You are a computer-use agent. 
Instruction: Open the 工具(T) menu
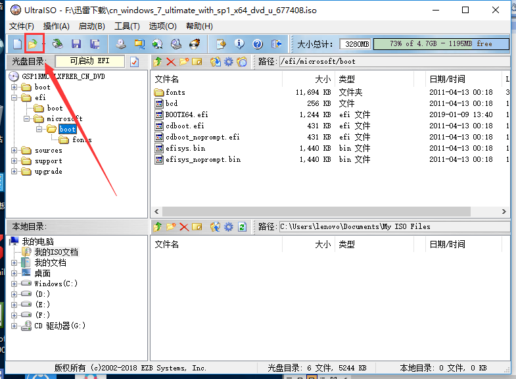127,26
